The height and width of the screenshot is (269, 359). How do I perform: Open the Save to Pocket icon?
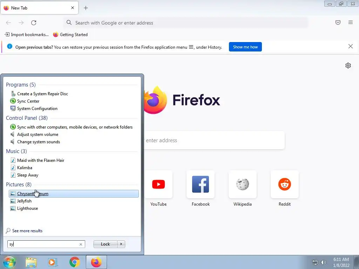[338, 22]
